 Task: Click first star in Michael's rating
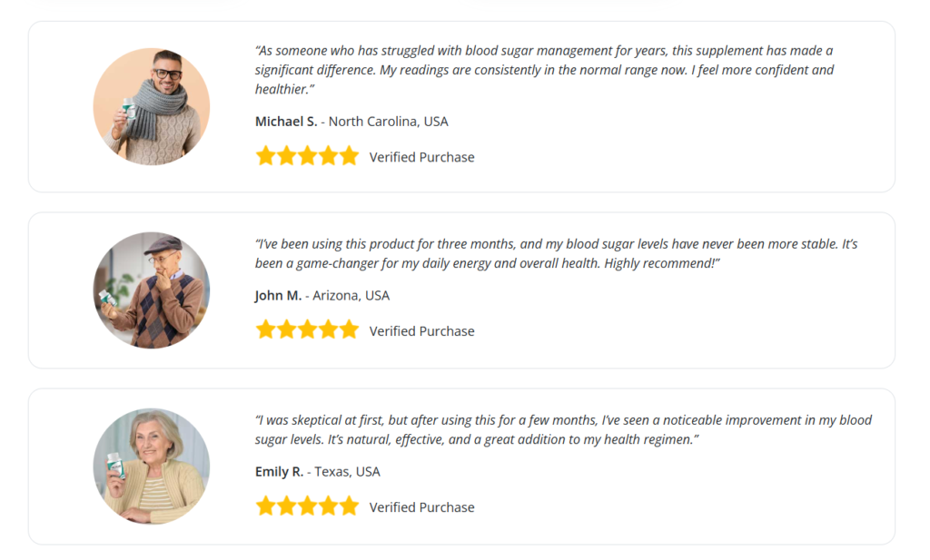265,156
